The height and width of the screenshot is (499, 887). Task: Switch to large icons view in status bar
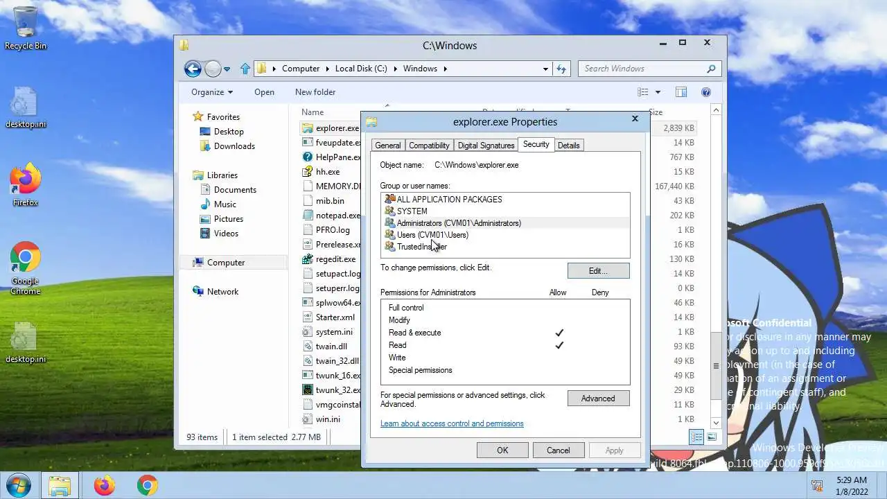[x=712, y=437]
